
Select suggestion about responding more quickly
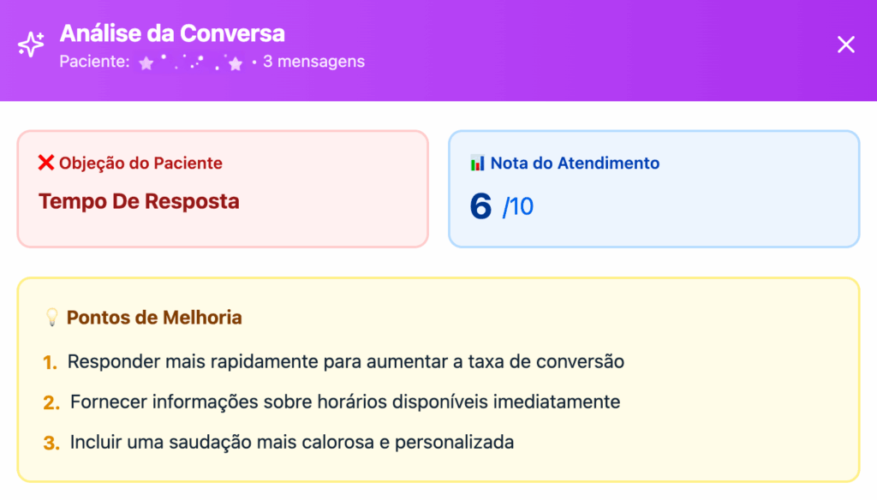(x=346, y=361)
